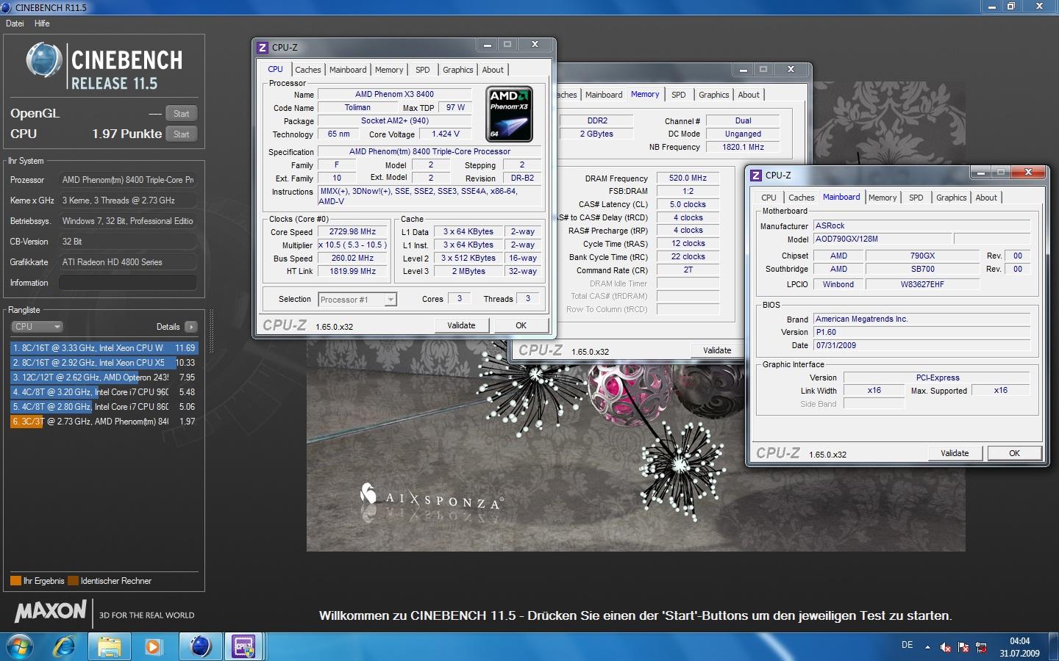Click the CPU-Z icon in CPU window title bar
Viewport: 1059px width, 661px height.
click(x=263, y=47)
